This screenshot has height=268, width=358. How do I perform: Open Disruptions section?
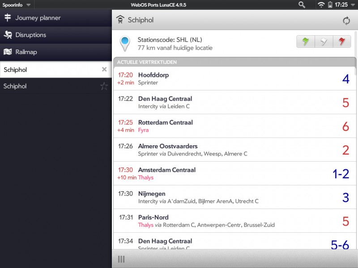(x=55, y=35)
